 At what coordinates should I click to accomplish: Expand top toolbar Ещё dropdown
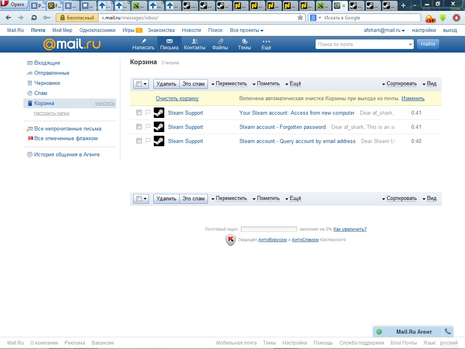coord(293,84)
